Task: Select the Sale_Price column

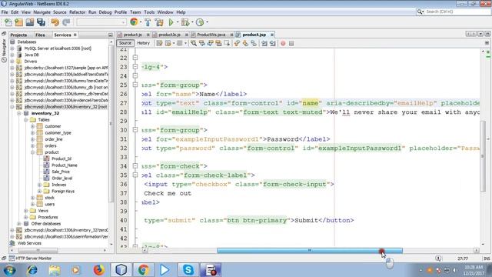Action: 61,172
